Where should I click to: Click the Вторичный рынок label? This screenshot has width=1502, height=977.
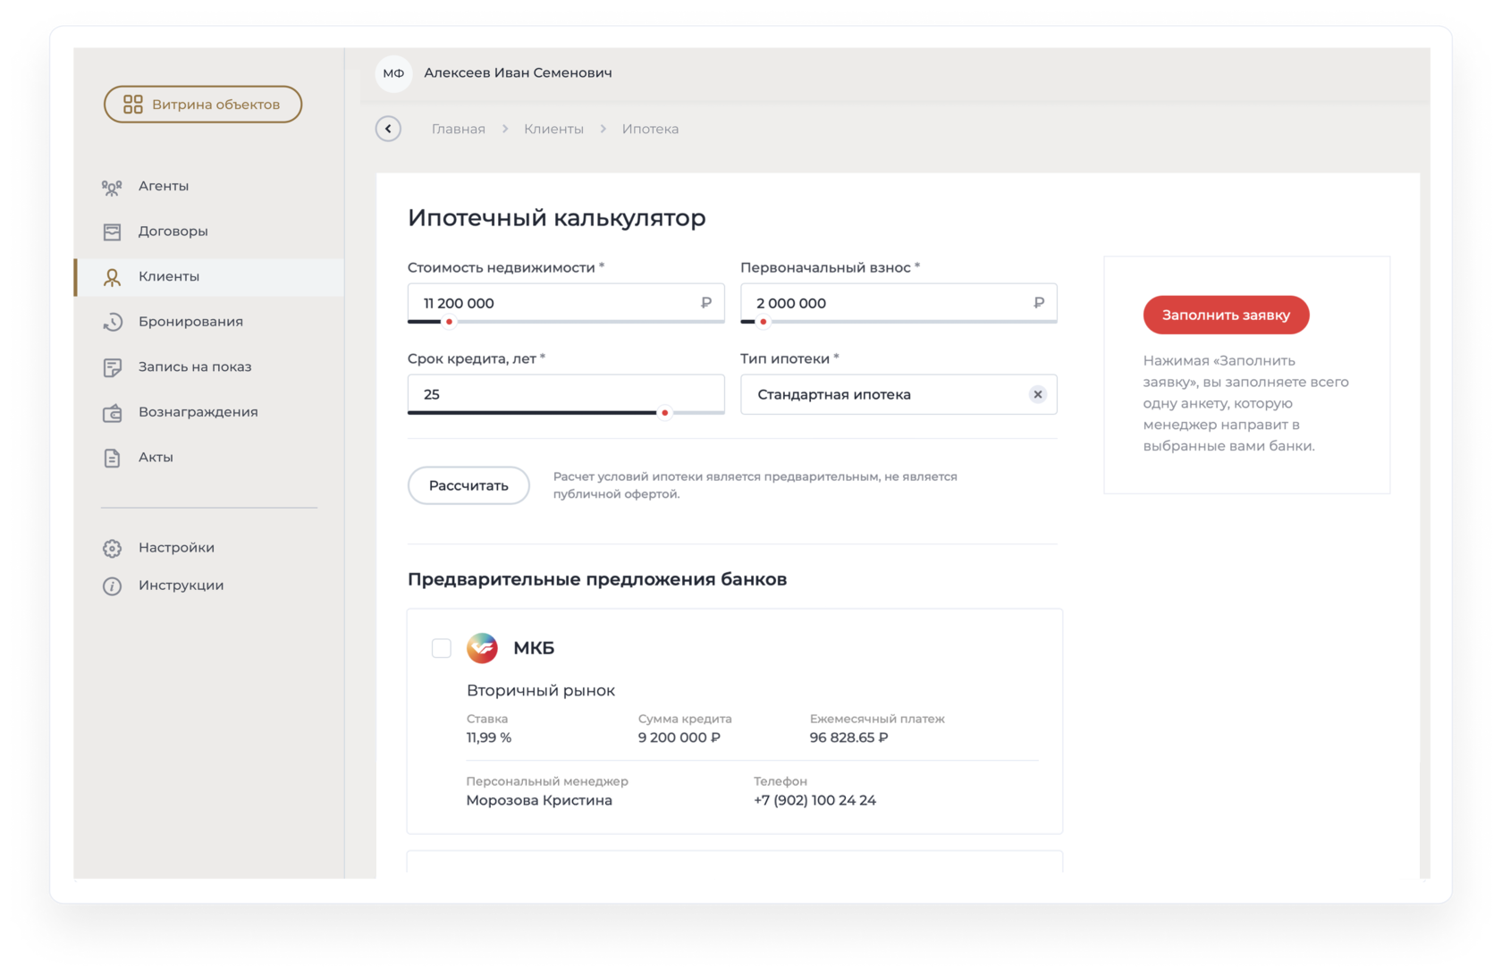coord(541,691)
